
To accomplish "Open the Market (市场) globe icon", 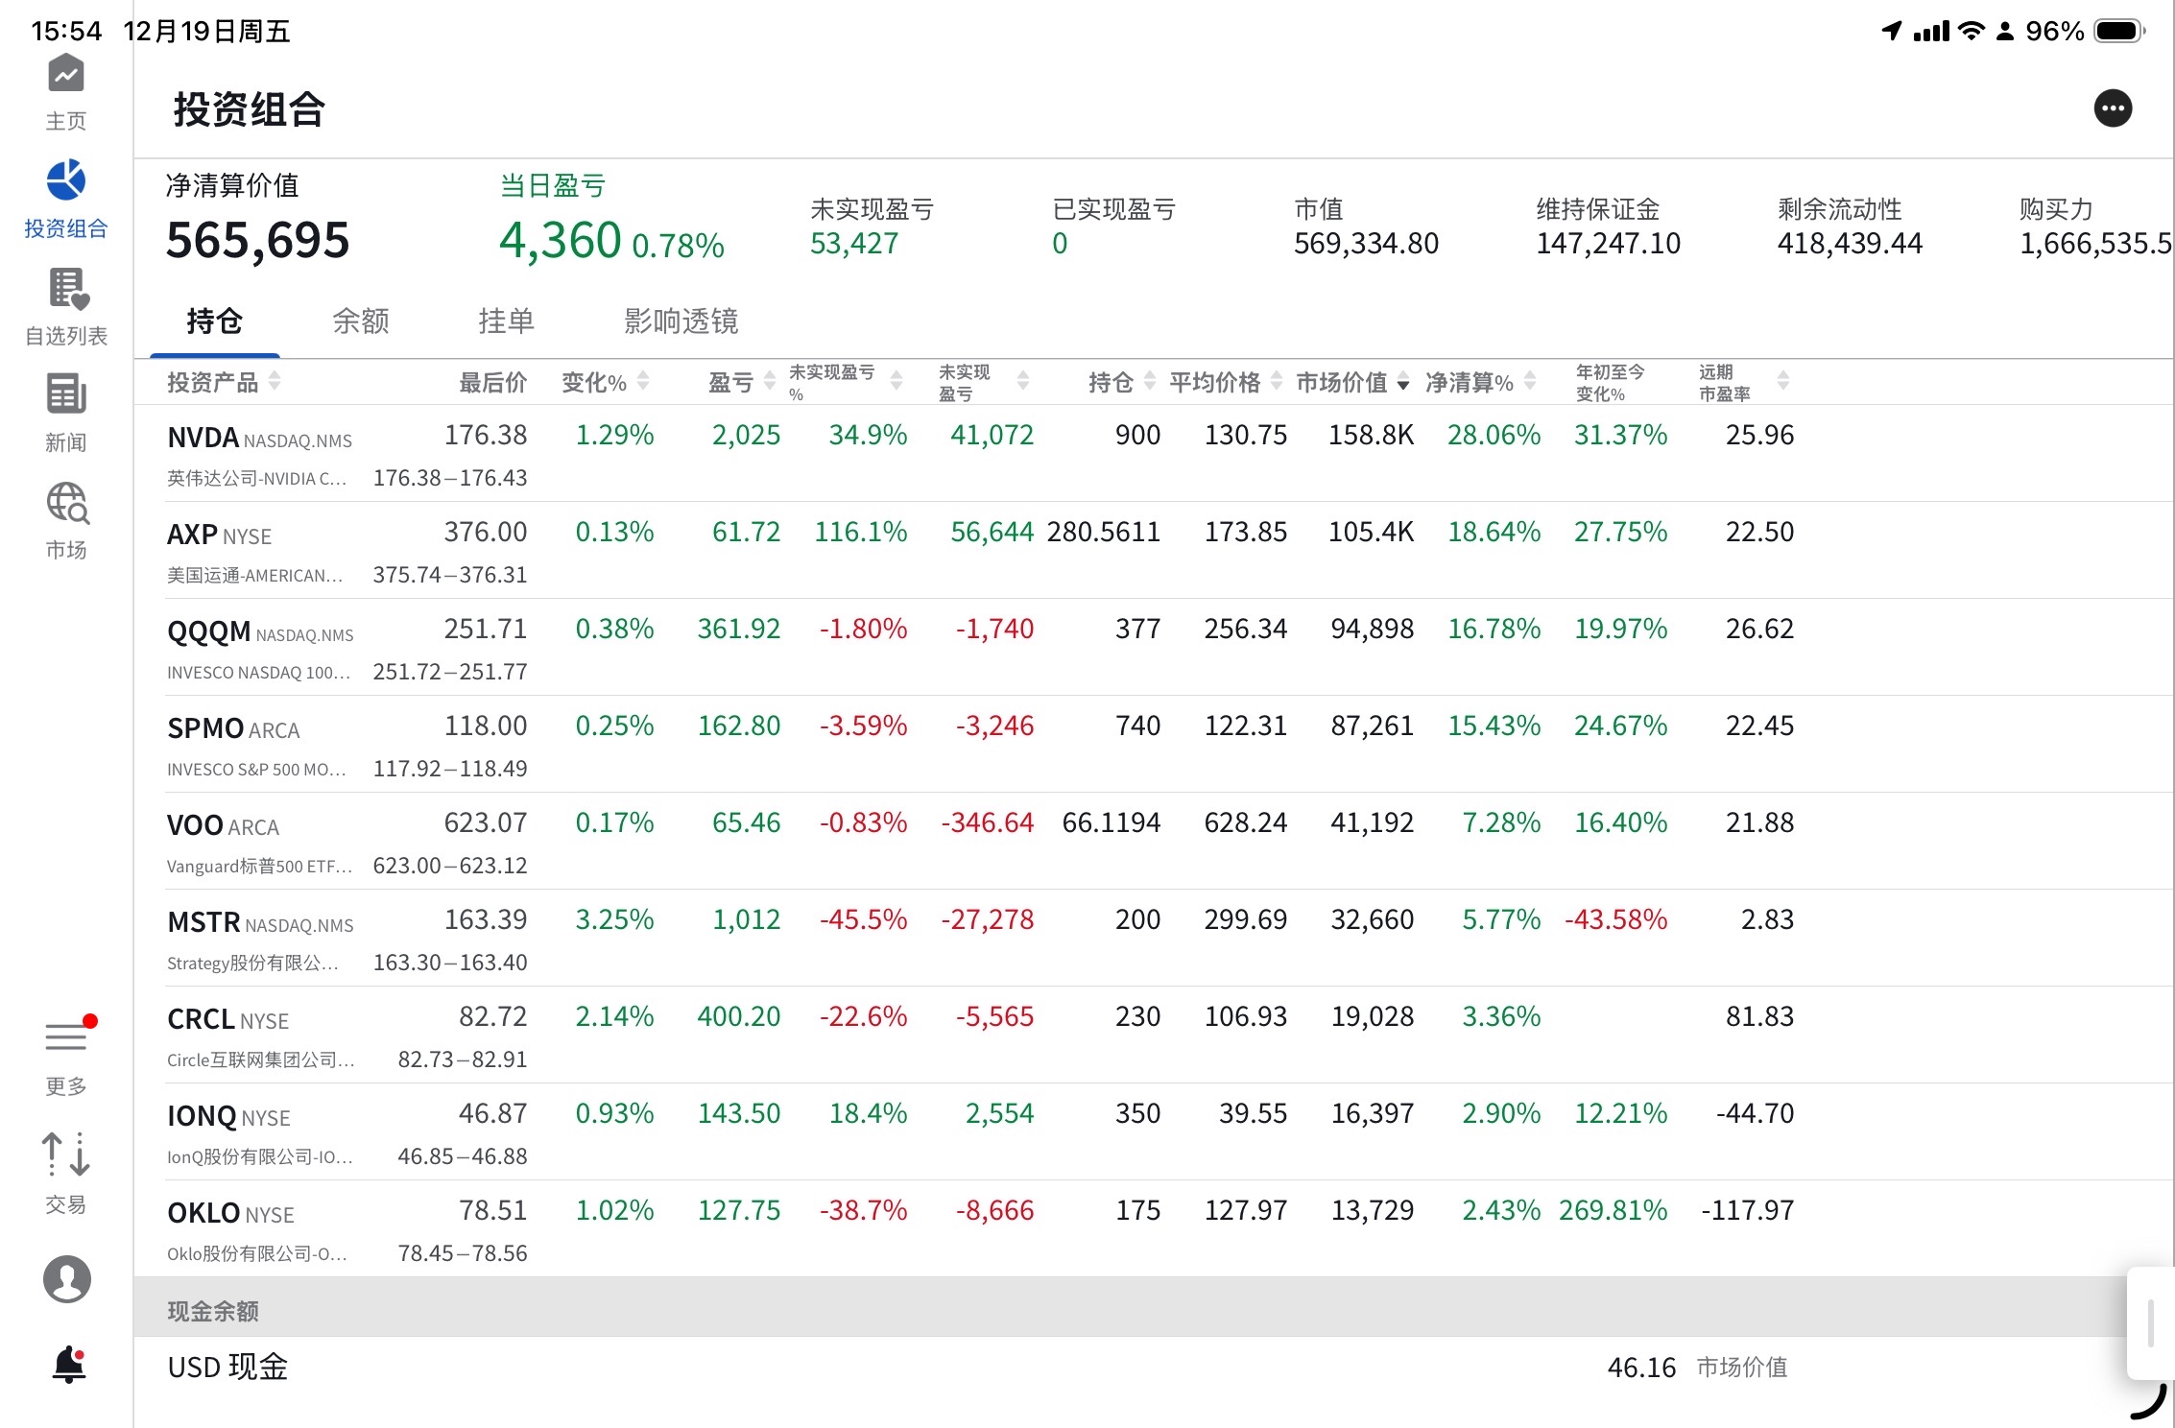I will click(x=66, y=503).
